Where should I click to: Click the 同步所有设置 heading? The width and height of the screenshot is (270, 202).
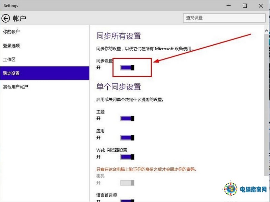tap(119, 36)
